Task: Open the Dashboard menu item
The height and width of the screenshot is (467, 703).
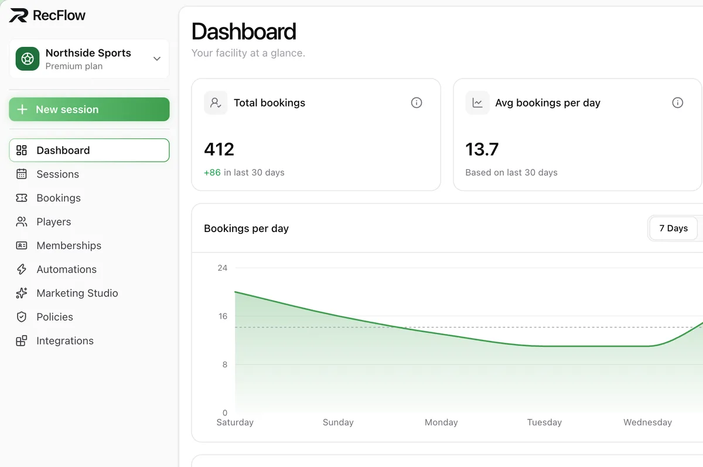Action: 89,150
